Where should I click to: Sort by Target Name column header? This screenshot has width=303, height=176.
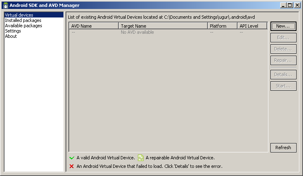(163, 26)
